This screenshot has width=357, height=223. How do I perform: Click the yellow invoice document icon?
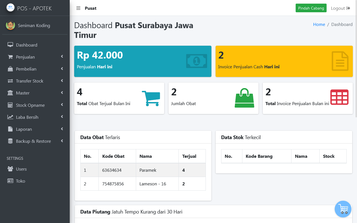pos(340,61)
